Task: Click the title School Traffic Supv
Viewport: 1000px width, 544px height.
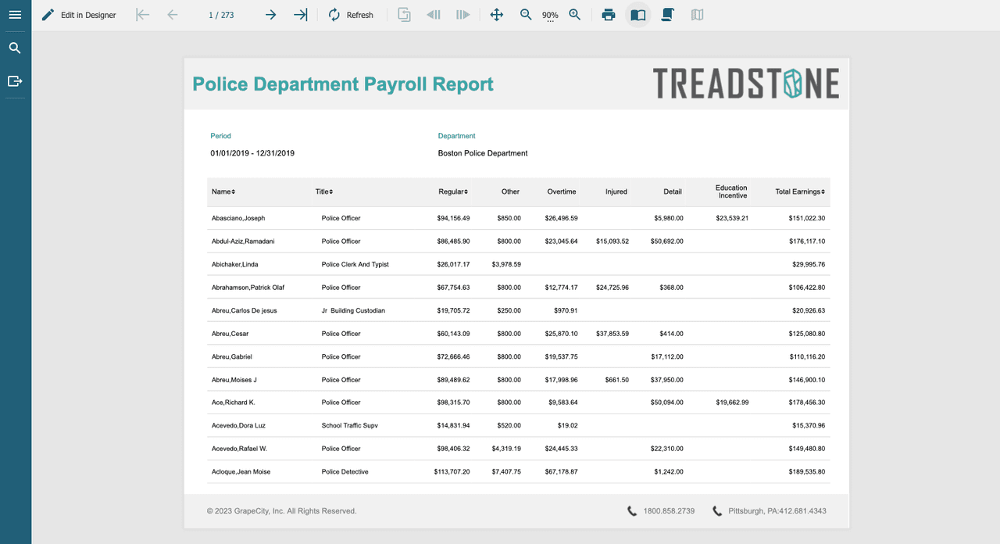Action: coord(350,426)
